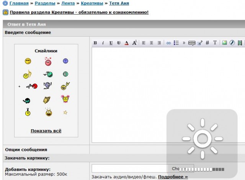Apply italic formatting
Image resolution: width=245 pixels, height=180 pixels.
pos(103,43)
